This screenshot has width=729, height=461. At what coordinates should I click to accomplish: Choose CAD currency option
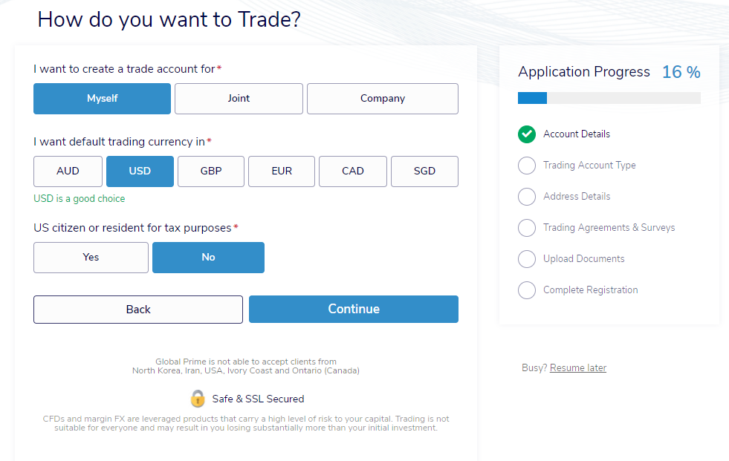pyautogui.click(x=353, y=171)
